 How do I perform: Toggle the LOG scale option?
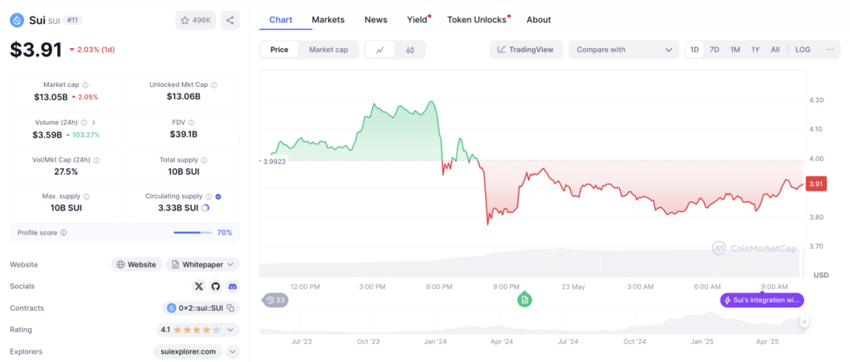803,50
